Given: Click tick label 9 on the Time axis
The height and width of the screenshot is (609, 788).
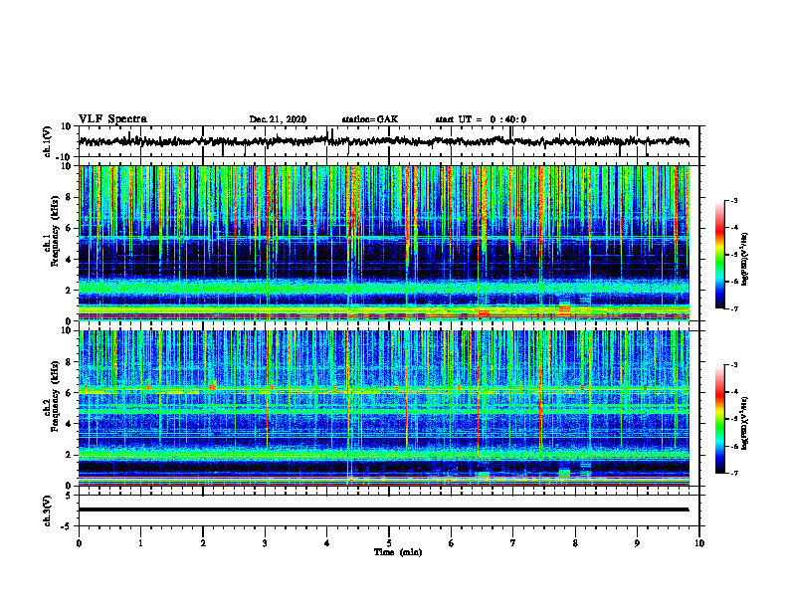Looking at the screenshot, I should tap(637, 543).
